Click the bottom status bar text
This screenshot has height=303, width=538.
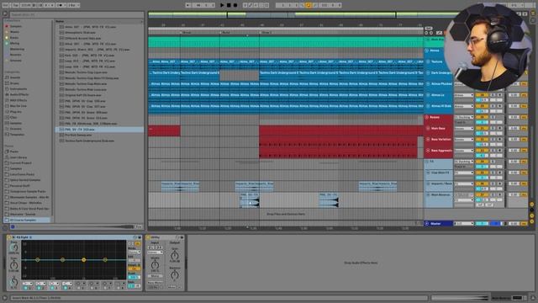tap(36, 298)
